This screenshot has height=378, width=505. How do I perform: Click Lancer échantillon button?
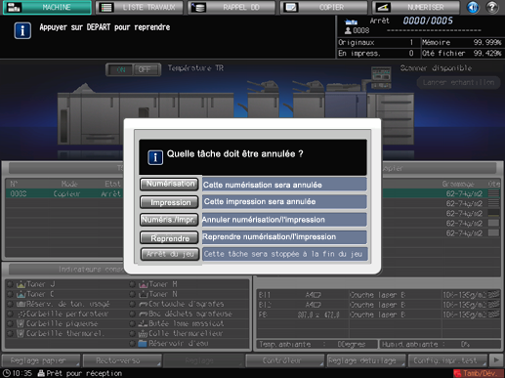(458, 83)
